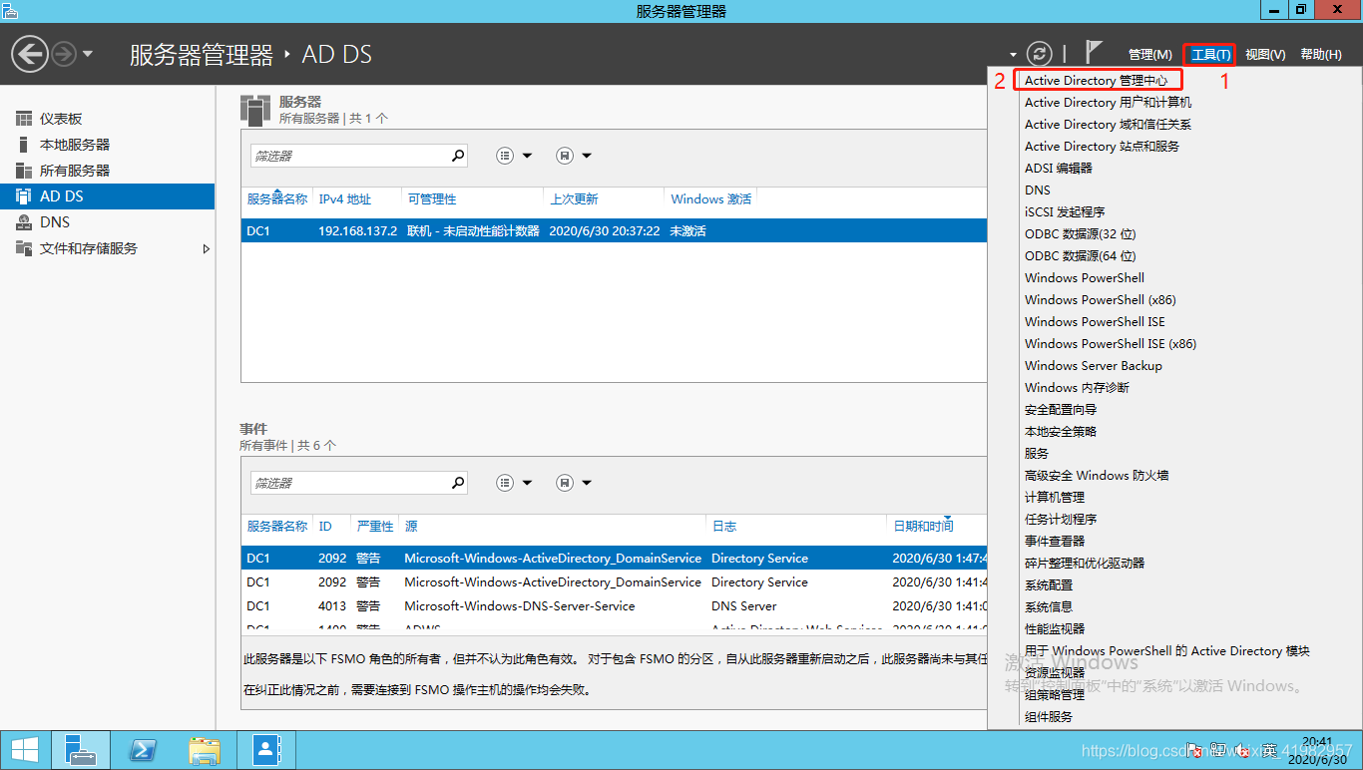The height and width of the screenshot is (770, 1363).
Task: Click the Windows Start button
Action: (24, 750)
